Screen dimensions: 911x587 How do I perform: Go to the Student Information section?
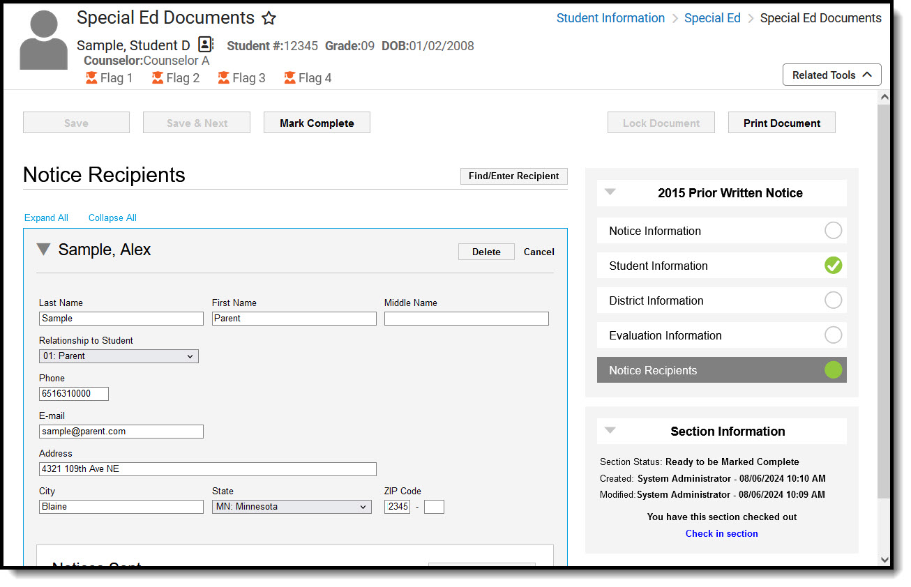click(721, 266)
